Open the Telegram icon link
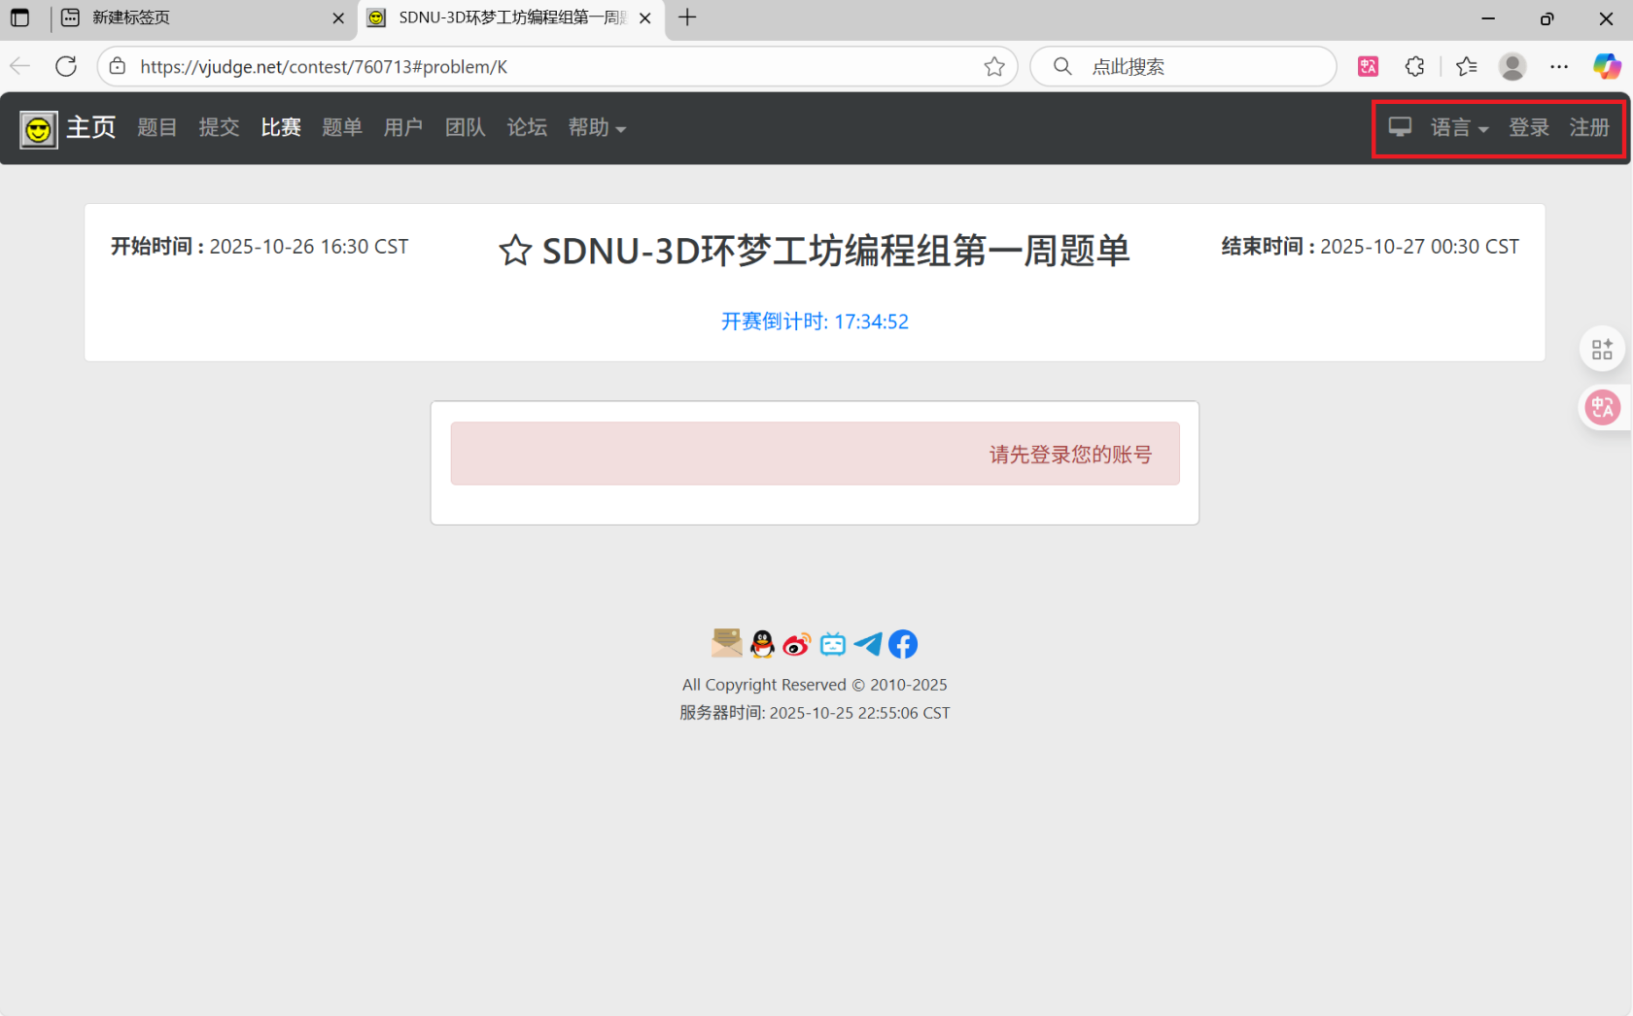The height and width of the screenshot is (1016, 1633). [868, 644]
